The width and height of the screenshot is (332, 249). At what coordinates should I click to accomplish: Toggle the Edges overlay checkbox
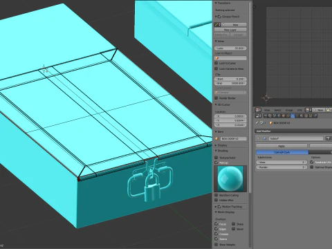(x=216, y=229)
